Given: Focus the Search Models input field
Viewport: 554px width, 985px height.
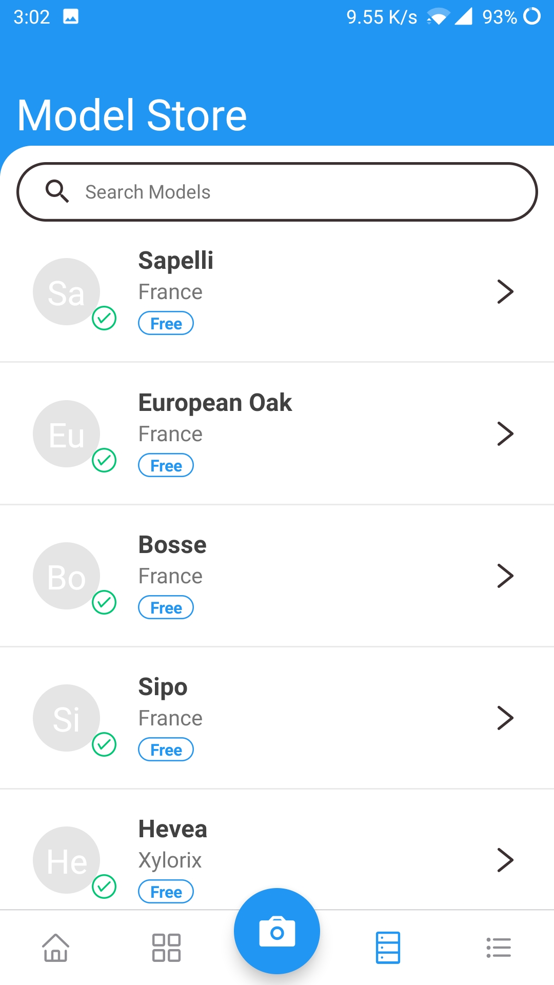Looking at the screenshot, I should (277, 192).
